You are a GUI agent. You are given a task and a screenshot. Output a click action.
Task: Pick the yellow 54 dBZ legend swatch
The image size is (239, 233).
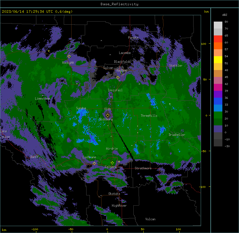tap(218, 59)
